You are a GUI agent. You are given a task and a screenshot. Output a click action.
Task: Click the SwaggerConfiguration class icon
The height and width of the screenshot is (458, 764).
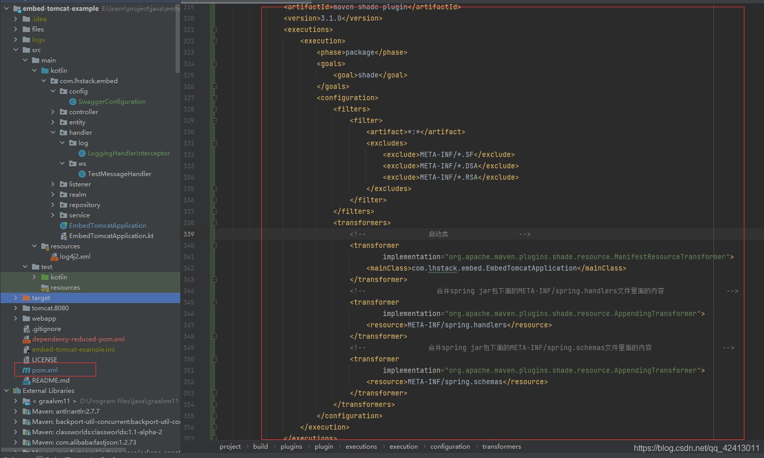coord(73,102)
